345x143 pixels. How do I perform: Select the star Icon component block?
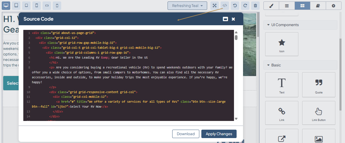coord(282,44)
